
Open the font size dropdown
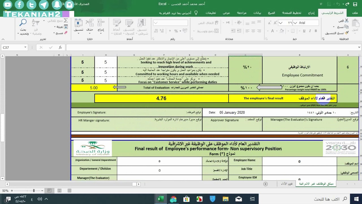point(281,23)
